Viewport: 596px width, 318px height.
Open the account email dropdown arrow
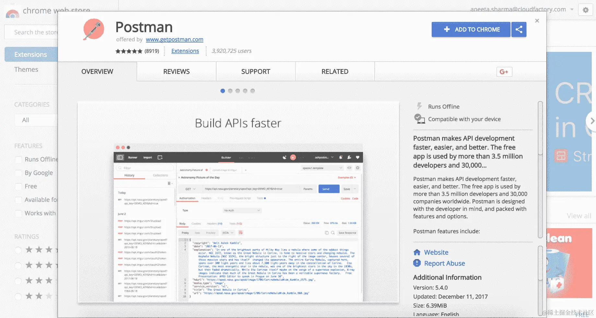click(x=572, y=9)
